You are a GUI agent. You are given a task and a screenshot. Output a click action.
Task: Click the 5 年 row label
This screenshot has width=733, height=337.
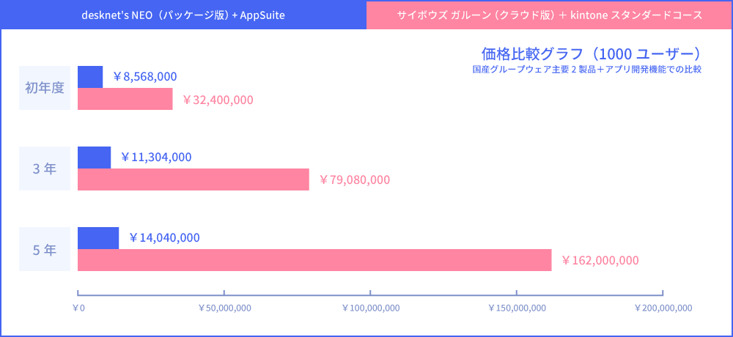click(x=45, y=249)
